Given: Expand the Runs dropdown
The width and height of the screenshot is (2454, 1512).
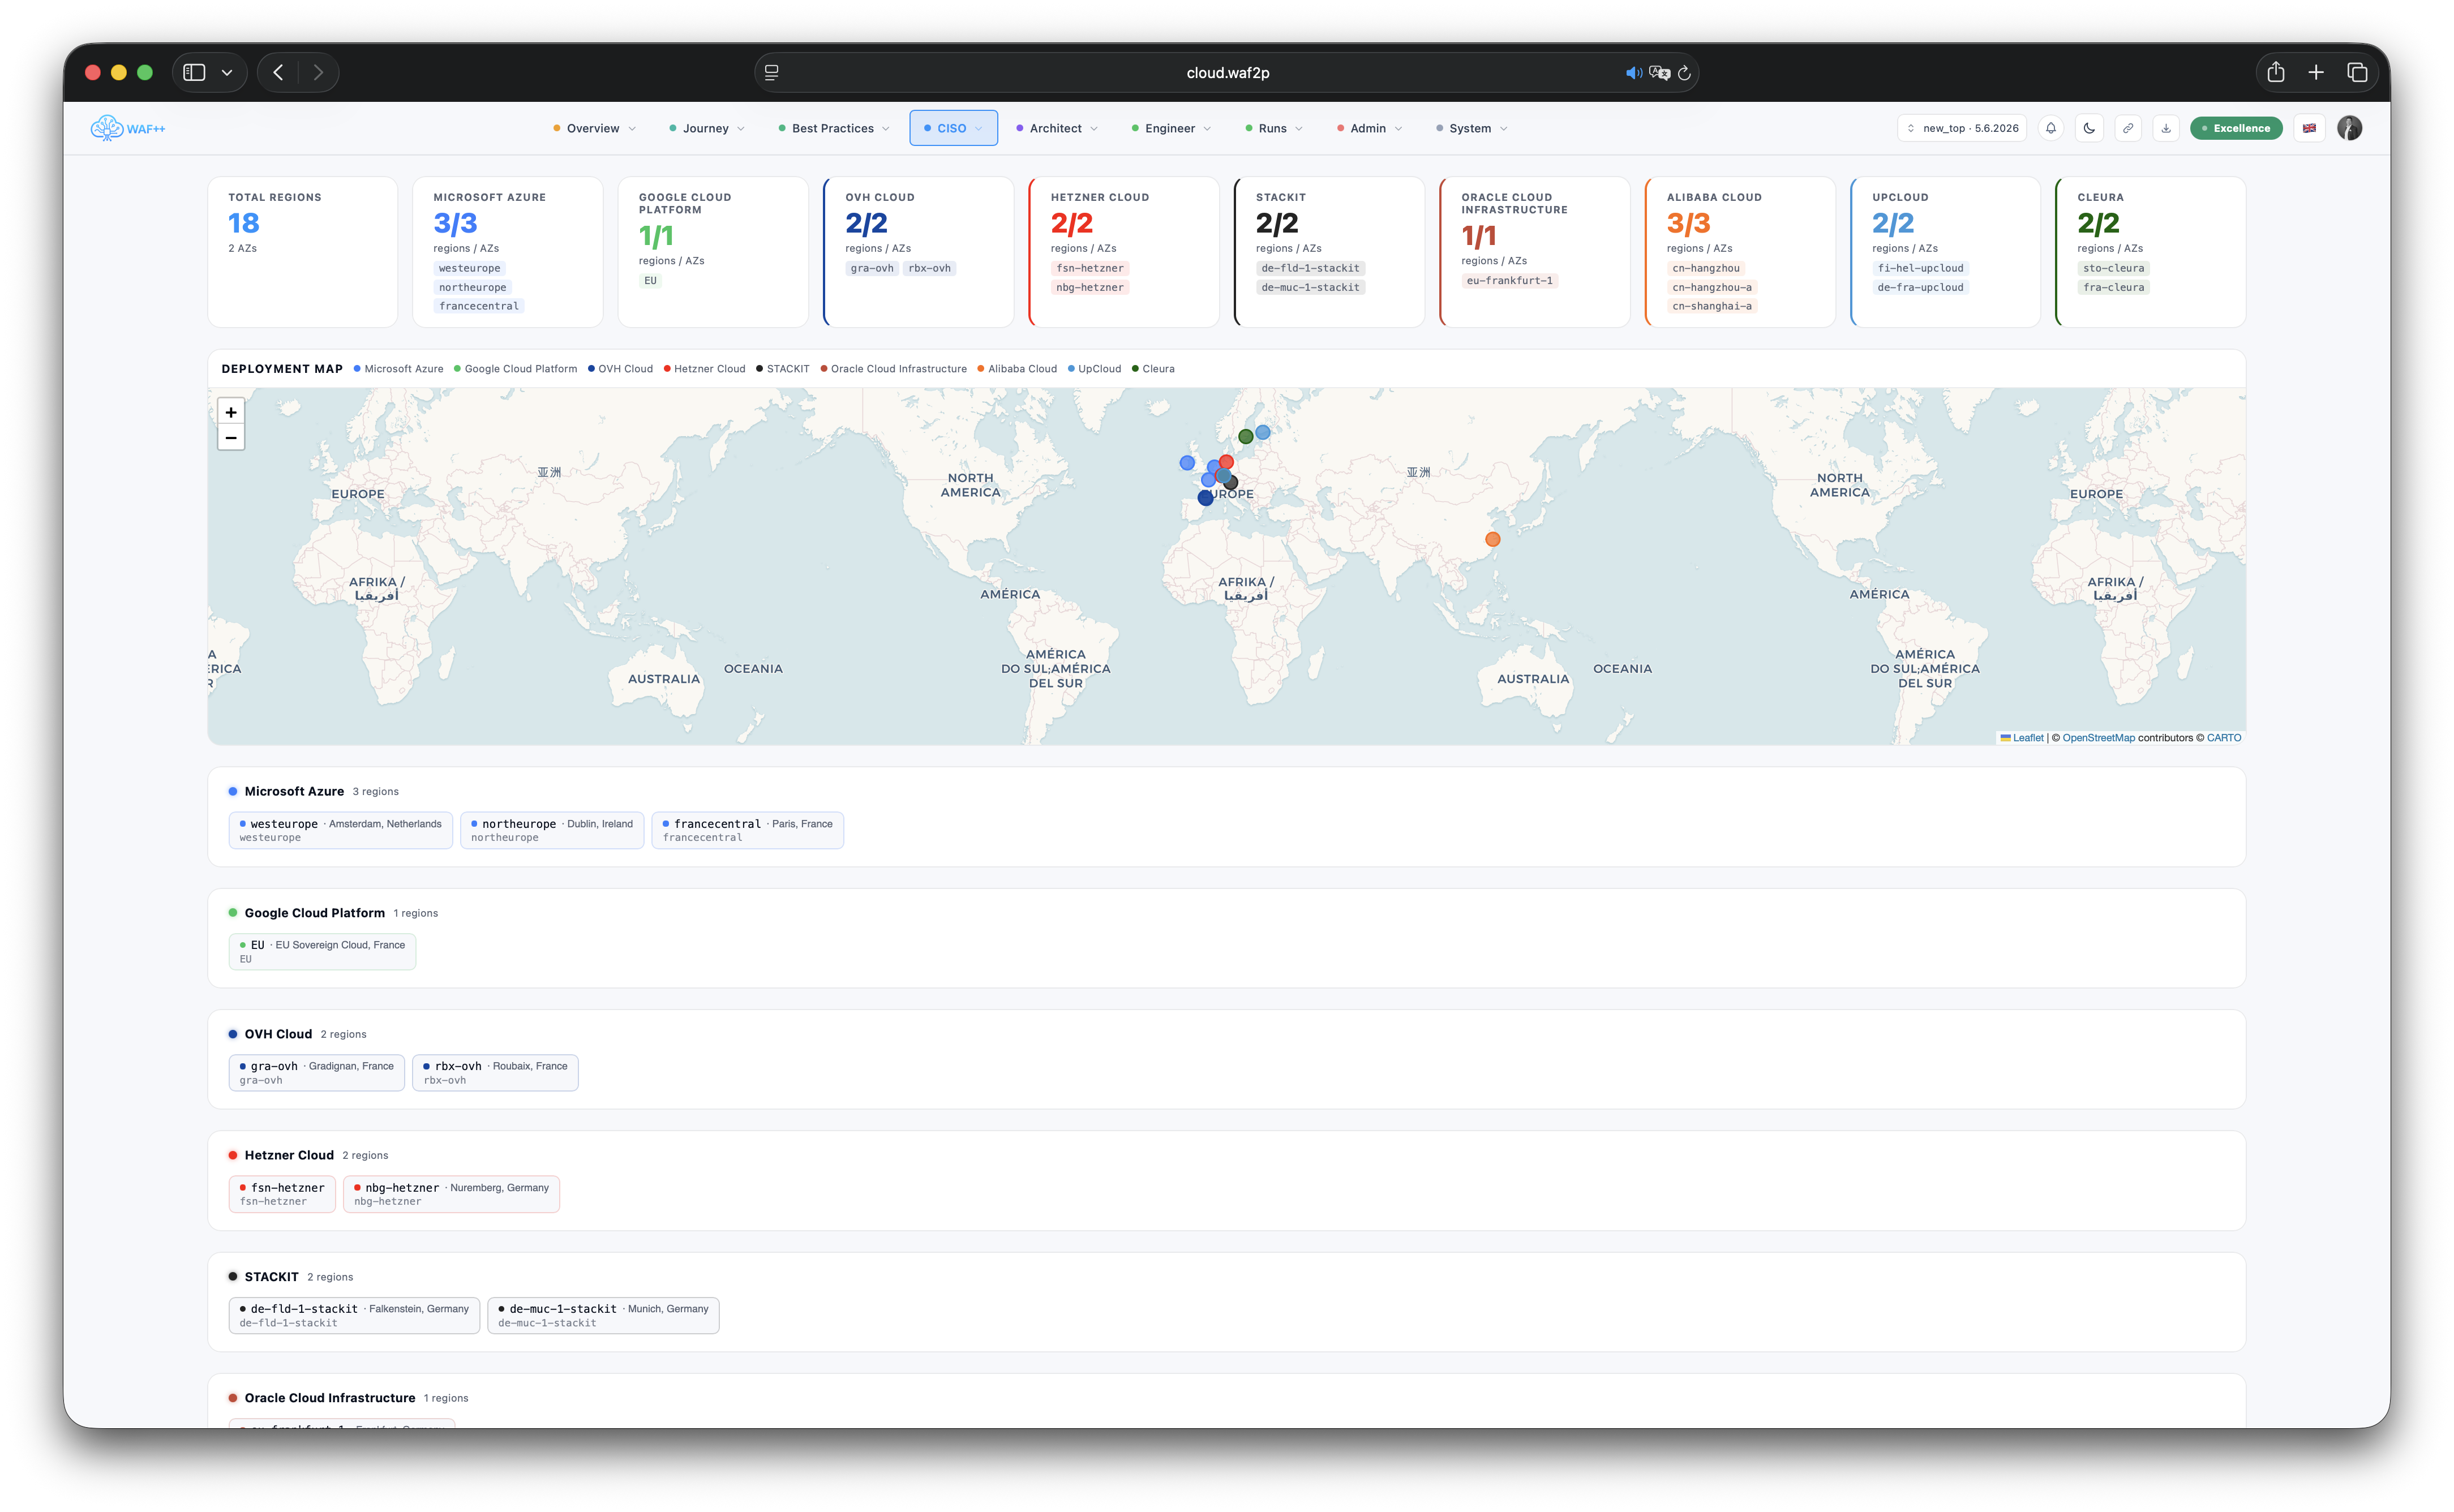Looking at the screenshot, I should [x=1274, y=128].
